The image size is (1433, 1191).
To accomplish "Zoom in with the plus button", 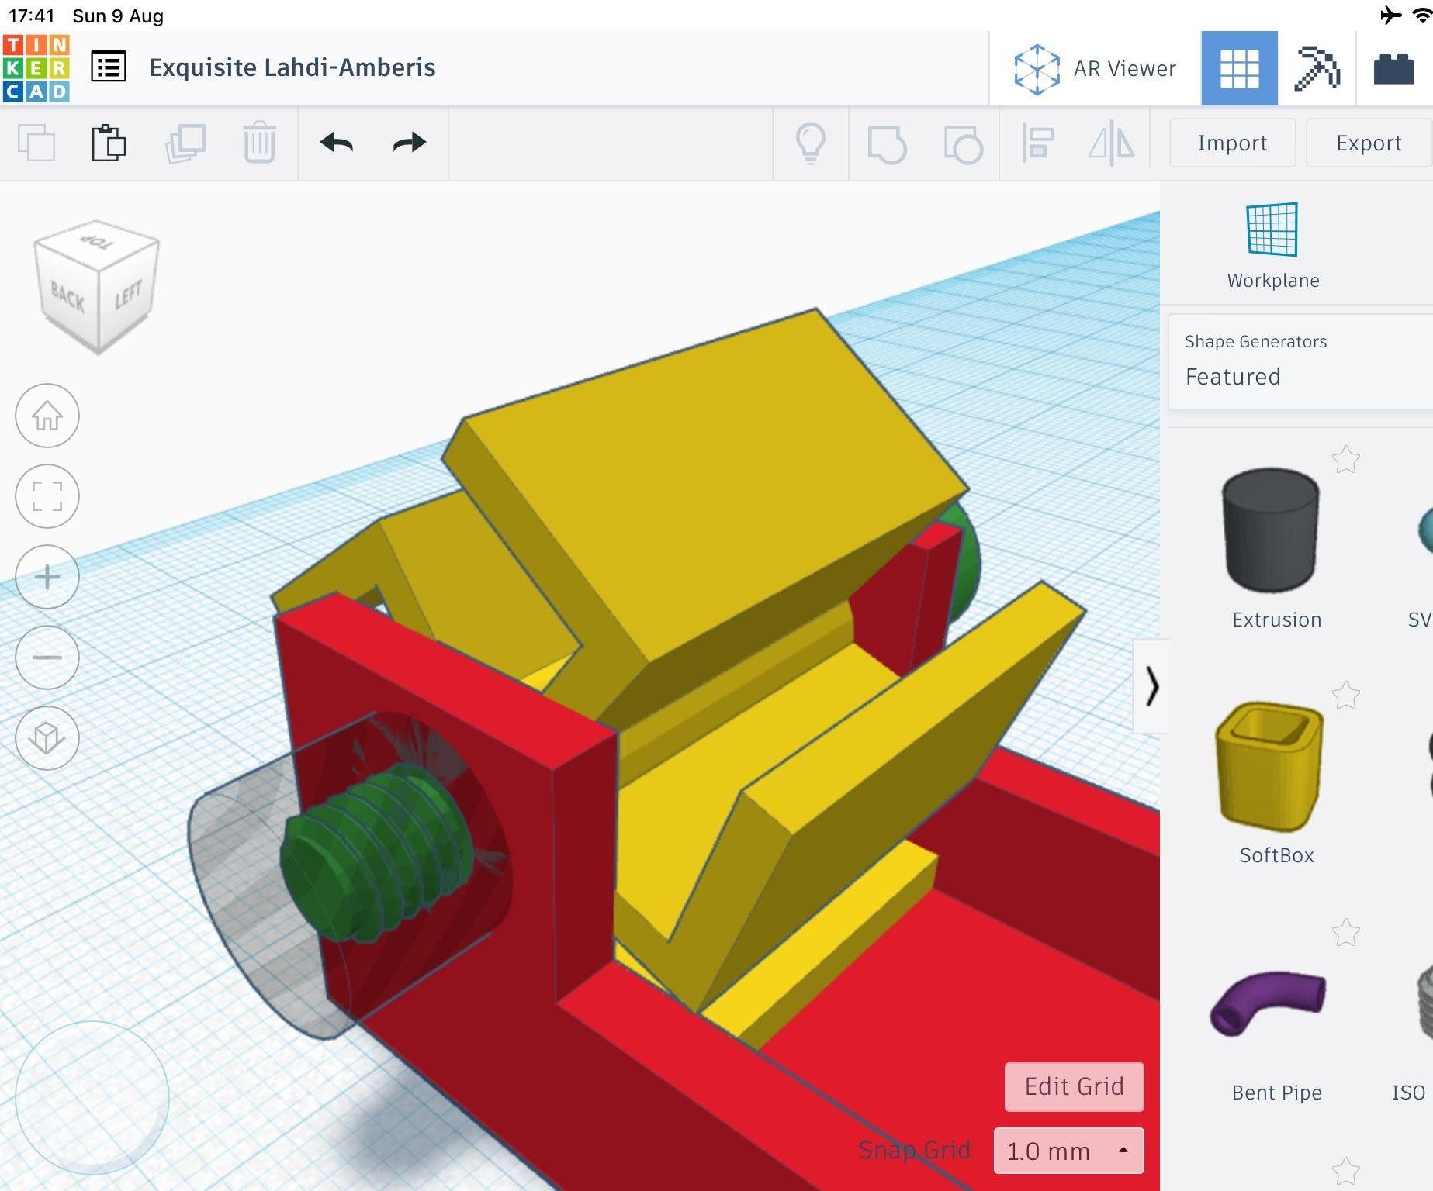I will pyautogui.click(x=47, y=577).
